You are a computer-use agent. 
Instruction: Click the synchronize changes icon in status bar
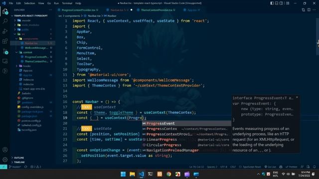(25, 167)
